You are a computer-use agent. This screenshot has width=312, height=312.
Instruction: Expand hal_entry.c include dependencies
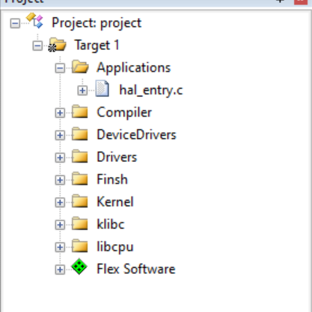pyautogui.click(x=82, y=90)
